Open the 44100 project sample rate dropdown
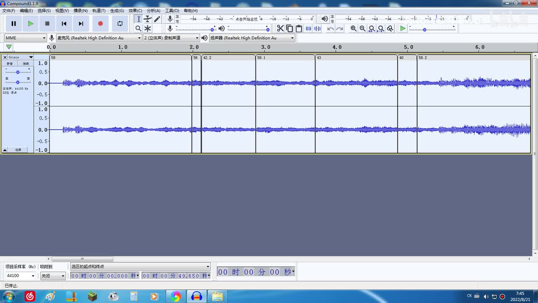538x303 pixels. point(20,276)
